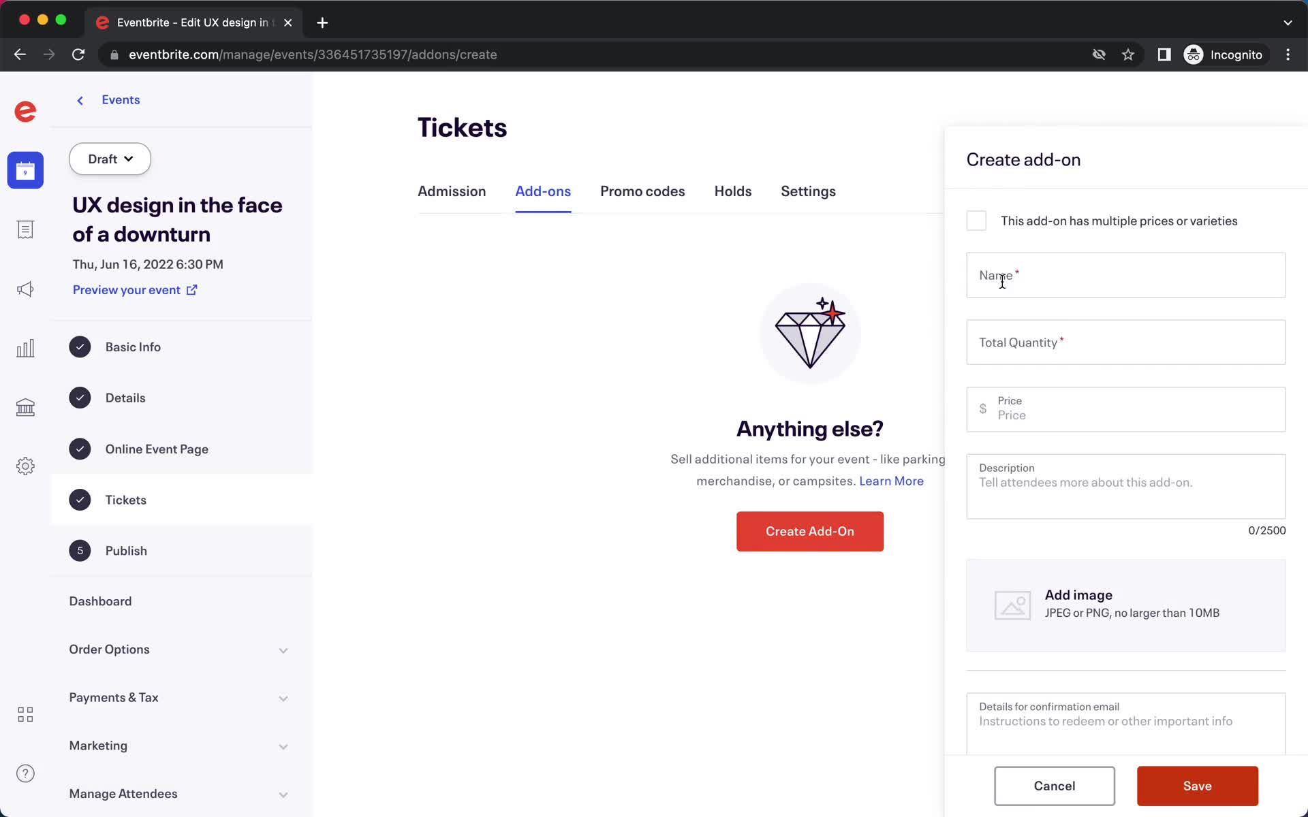Toggle multiple prices or varieties checkbox

point(976,221)
